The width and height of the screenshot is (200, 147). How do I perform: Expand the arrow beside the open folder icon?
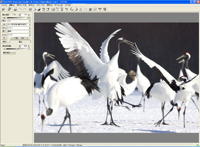tap(12, 9)
